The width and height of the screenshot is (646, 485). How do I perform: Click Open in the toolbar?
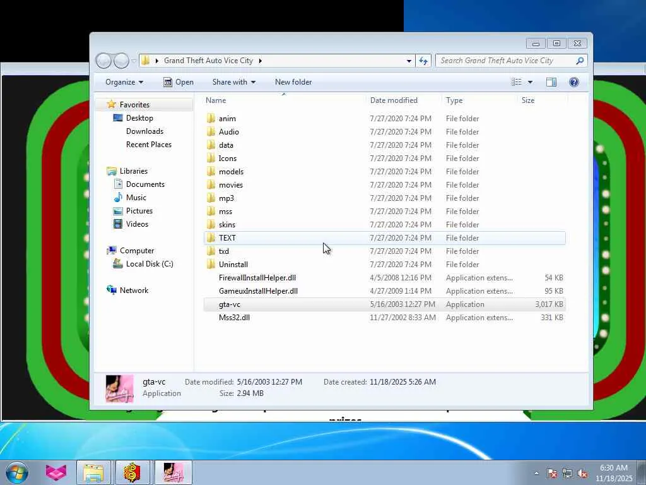coord(179,82)
